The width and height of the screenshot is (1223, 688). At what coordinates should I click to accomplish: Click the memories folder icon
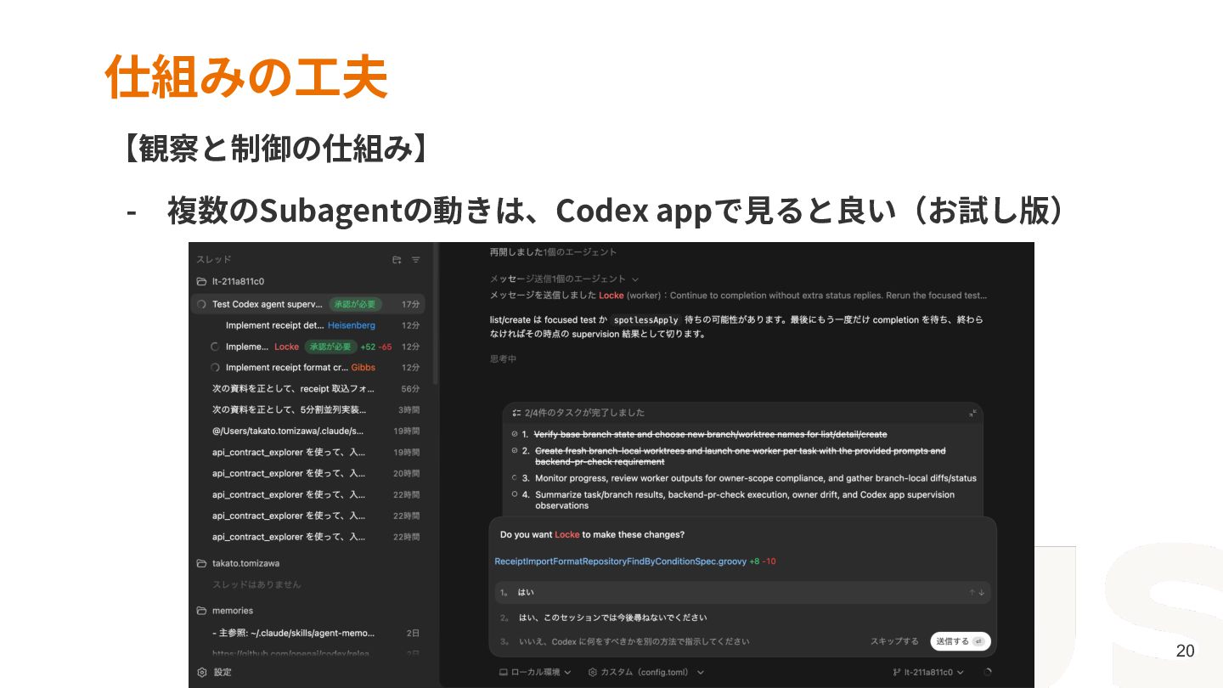click(x=201, y=611)
